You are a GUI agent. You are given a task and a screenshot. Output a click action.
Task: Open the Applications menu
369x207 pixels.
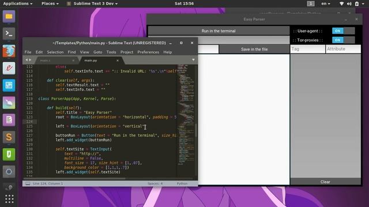point(18,3)
